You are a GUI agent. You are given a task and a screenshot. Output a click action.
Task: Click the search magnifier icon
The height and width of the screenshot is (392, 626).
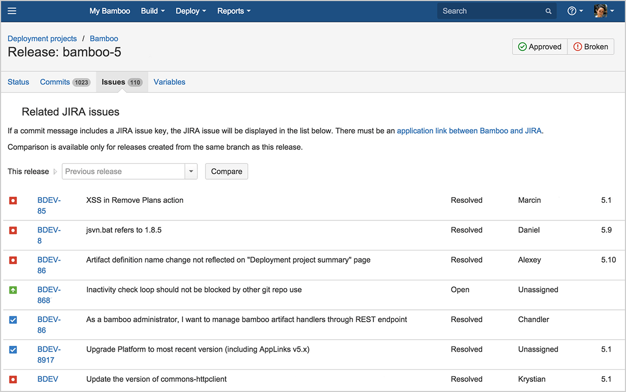[x=548, y=11]
